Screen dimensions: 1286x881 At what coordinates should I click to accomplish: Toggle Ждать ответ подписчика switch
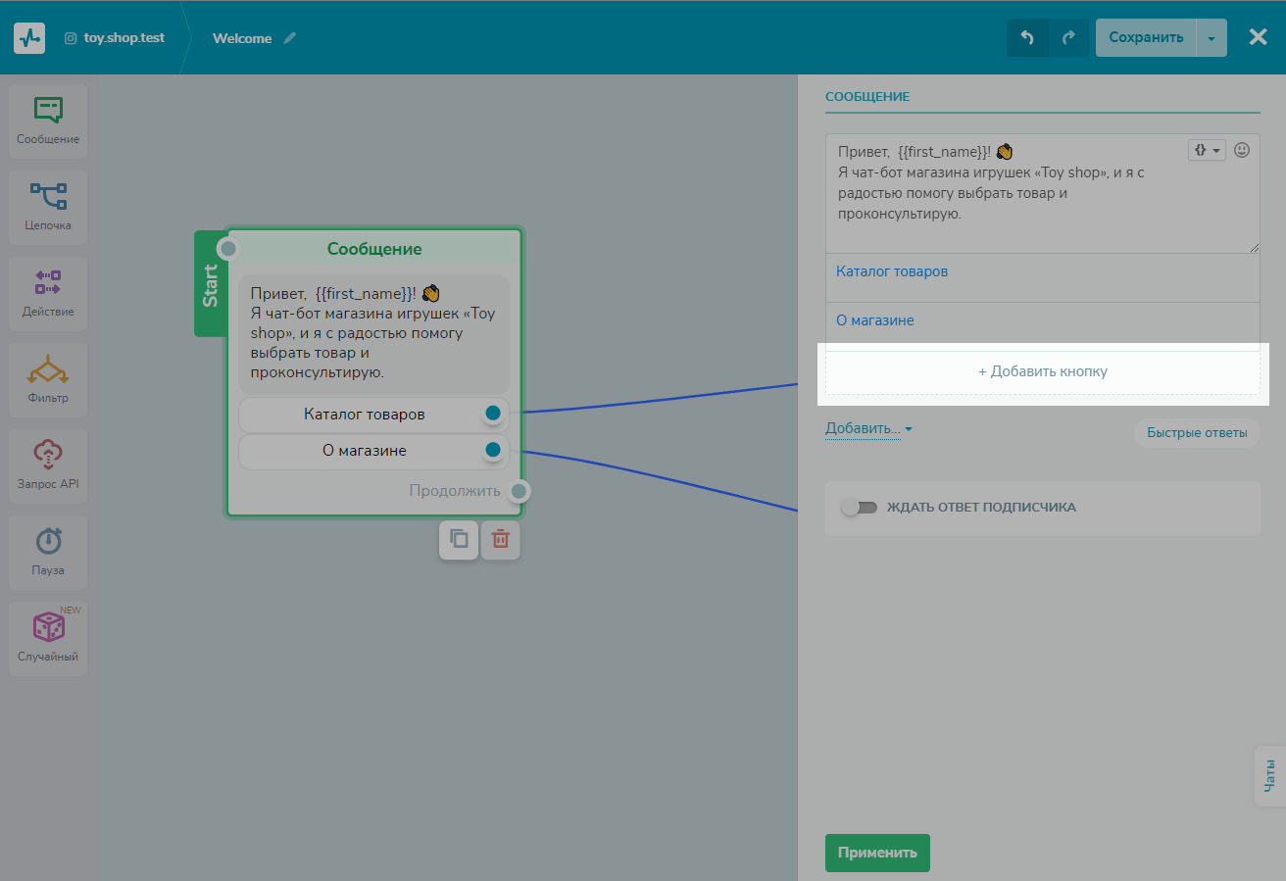coord(859,508)
